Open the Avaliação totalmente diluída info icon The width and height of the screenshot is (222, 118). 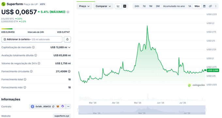[36, 55]
